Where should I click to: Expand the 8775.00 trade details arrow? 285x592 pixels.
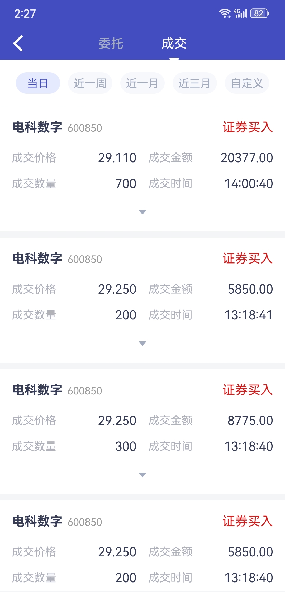(142, 475)
